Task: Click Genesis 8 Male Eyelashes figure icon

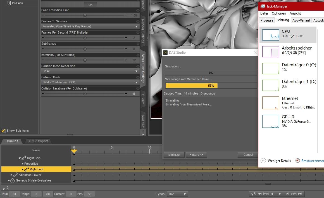Action: click(13, 180)
